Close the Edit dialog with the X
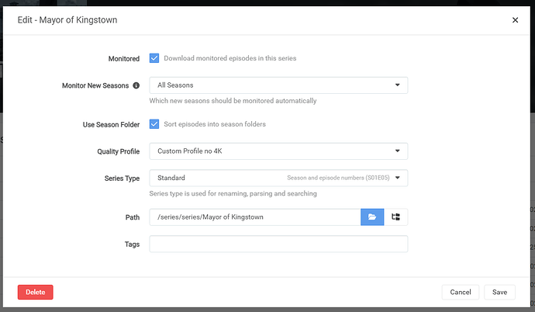This screenshot has height=312, width=535. (515, 20)
